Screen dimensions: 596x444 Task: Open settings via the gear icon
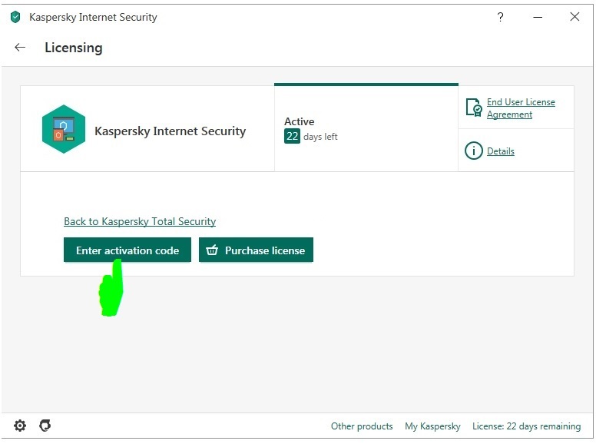click(x=20, y=426)
